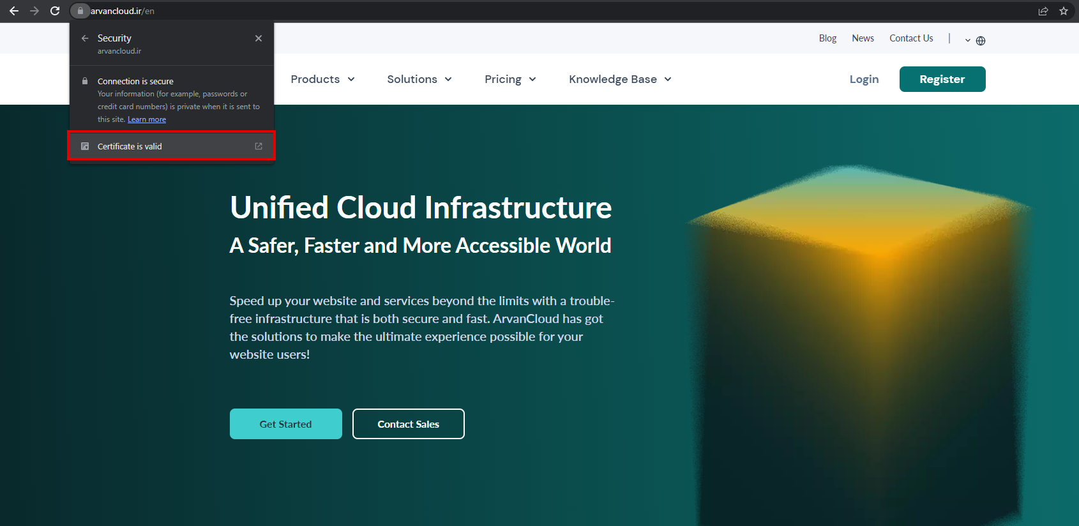Bookmark this page with star icon
1079x526 pixels.
[x=1064, y=11]
